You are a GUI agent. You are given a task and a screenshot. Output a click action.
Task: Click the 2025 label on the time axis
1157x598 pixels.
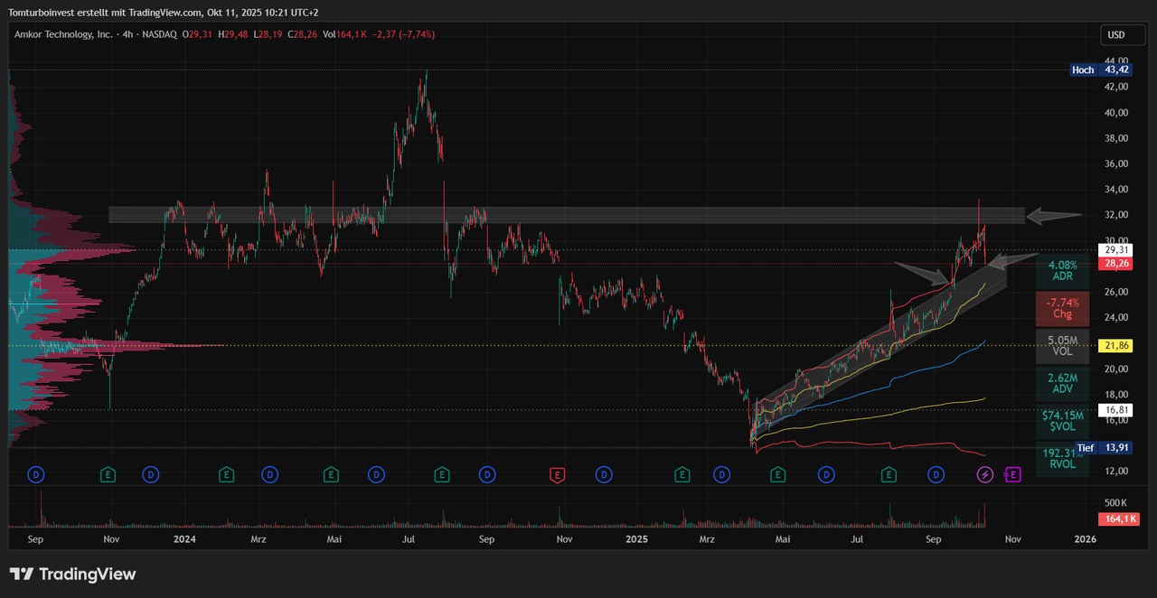point(637,539)
